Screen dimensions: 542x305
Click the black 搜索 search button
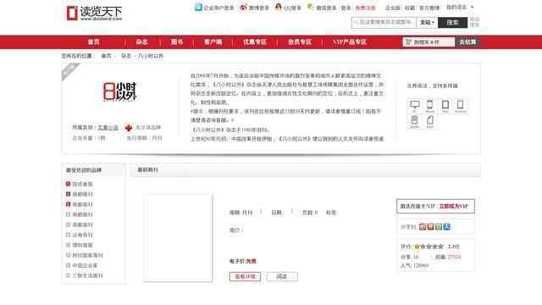452,23
